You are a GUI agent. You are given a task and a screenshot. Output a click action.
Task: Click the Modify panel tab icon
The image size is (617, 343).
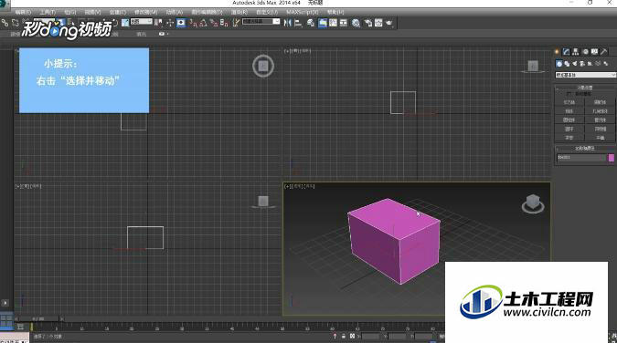(x=566, y=51)
